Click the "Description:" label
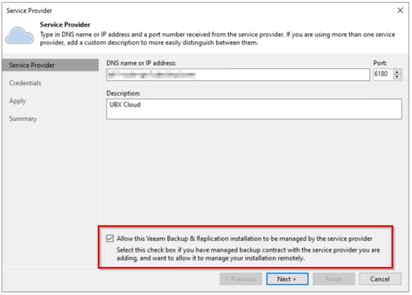Viewport: 412px width, 295px height. point(123,93)
